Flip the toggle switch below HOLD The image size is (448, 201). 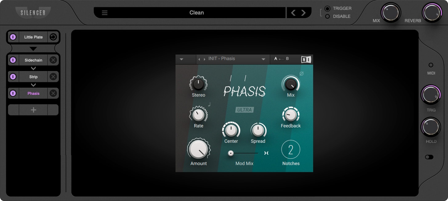click(x=429, y=157)
